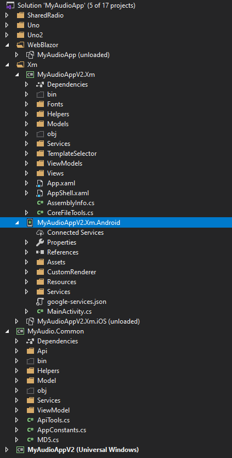
Task: Select the 'Services' label under MyAudio.Common
Action: click(x=49, y=400)
